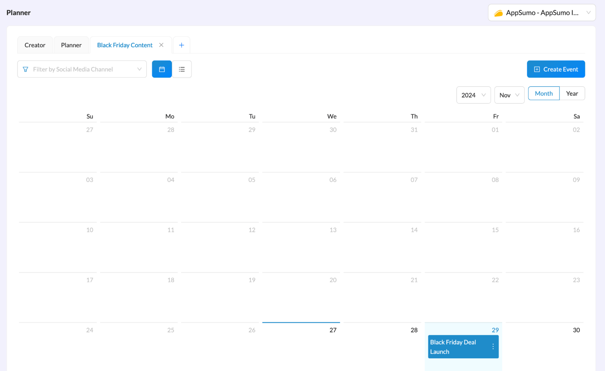Open Black Friday Deal Launch event options menu
The image size is (605, 371).
[x=493, y=346]
